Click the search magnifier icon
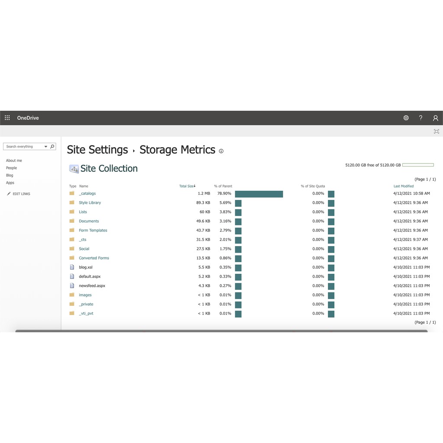This screenshot has height=443, width=443. tap(52, 147)
